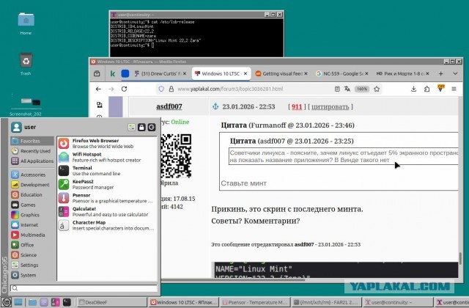
Task: Toggle reader view icon in address bar
Action: tap(337, 89)
